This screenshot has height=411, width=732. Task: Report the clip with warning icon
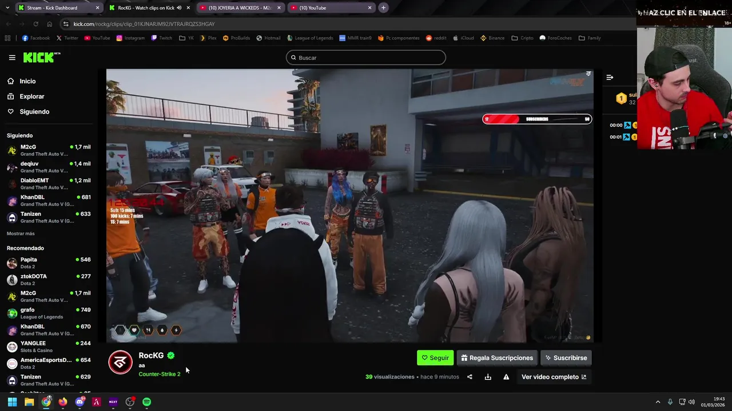(x=506, y=377)
